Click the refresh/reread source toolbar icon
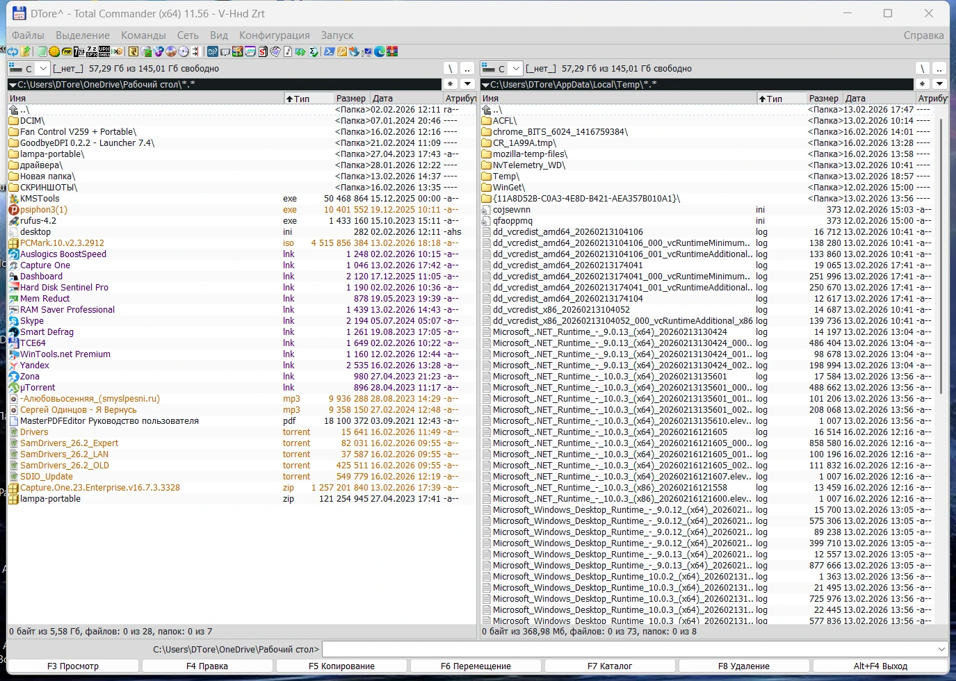This screenshot has height=681, width=956. click(13, 51)
